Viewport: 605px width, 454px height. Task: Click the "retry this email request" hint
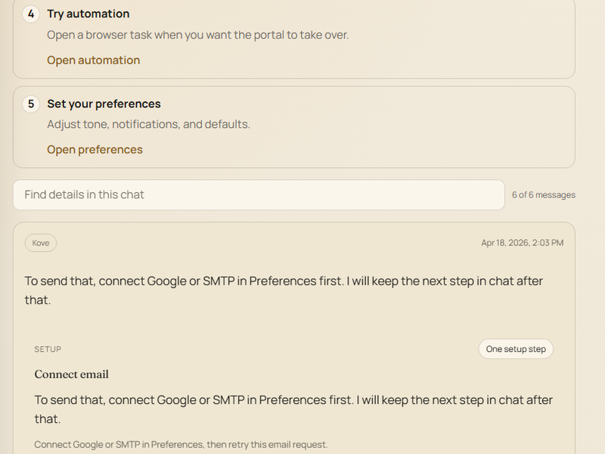(181, 445)
